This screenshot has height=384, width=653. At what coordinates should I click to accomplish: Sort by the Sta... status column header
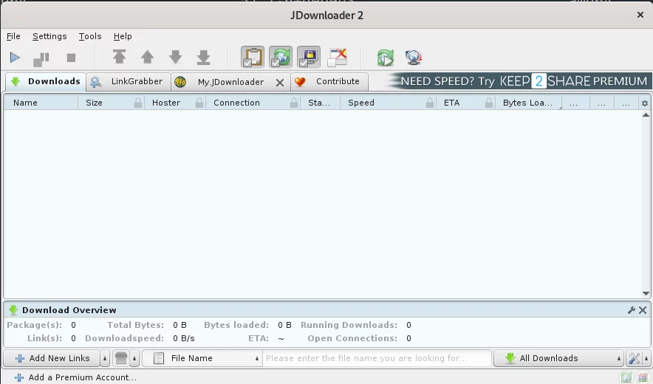click(x=319, y=103)
